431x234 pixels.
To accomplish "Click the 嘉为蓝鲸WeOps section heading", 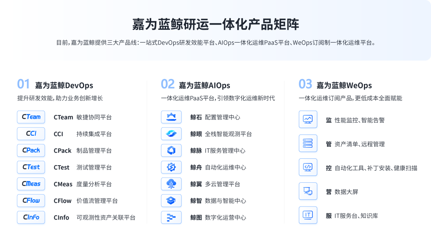I will tap(344, 86).
